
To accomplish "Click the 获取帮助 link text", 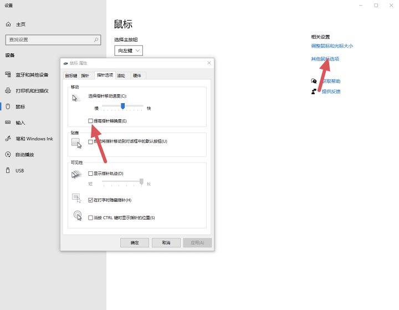I will click(331, 81).
